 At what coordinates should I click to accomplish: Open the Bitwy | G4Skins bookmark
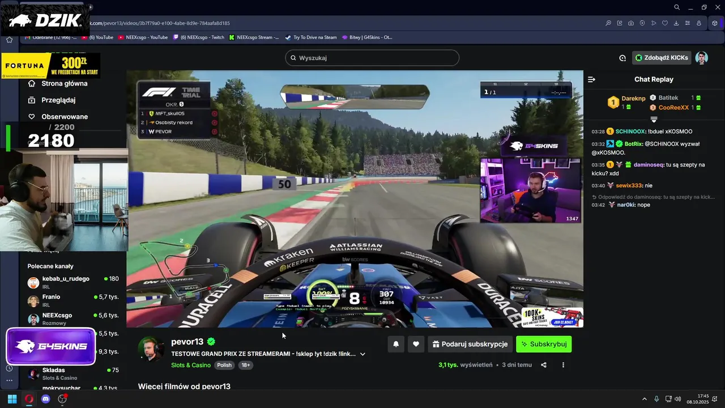click(x=366, y=37)
